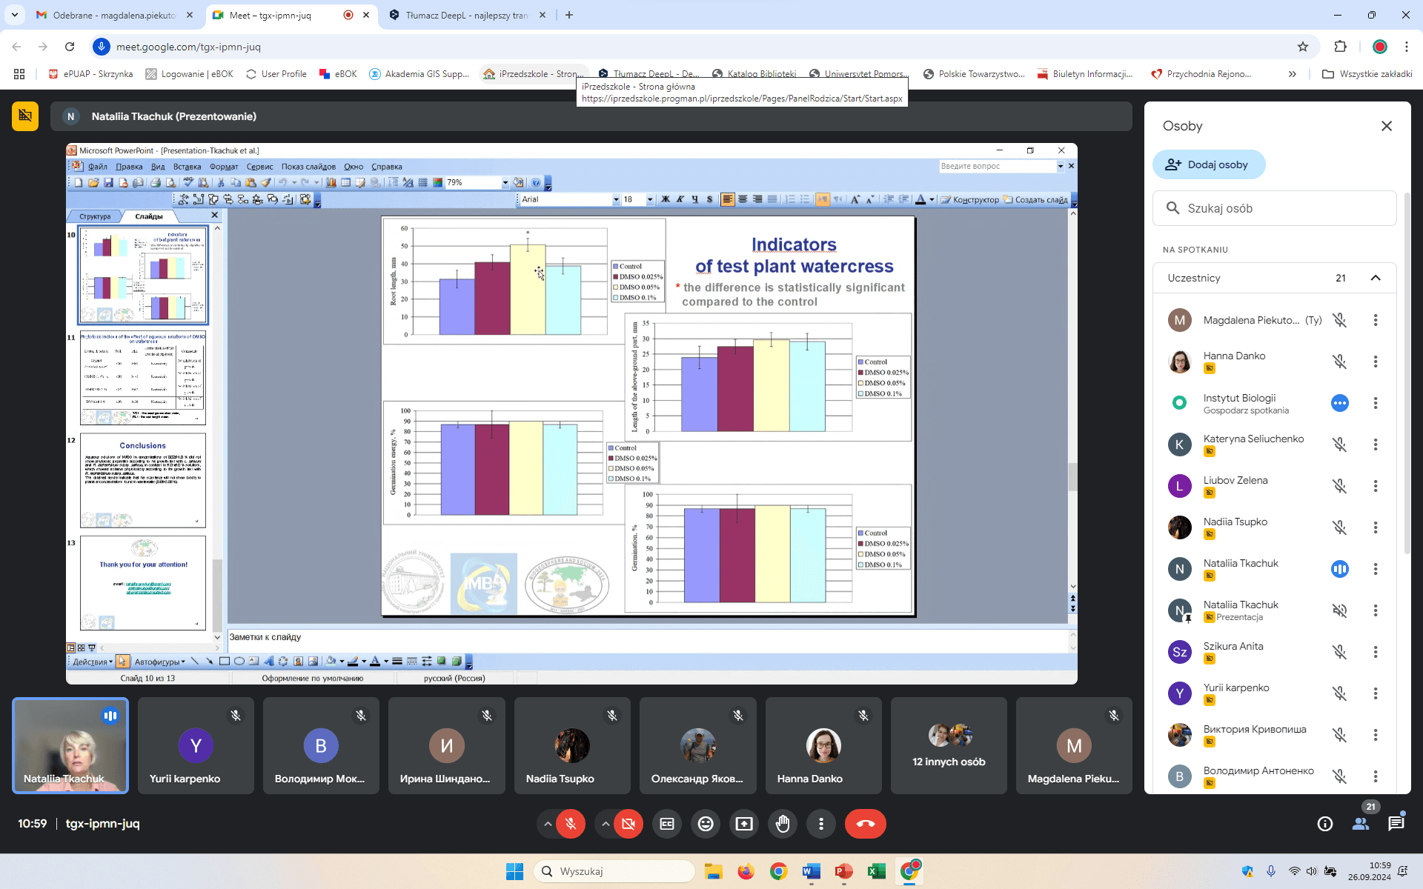Screen dimensions: 1423x889
Task: Open options for Kateryna Seliuchenko
Action: coord(1376,444)
